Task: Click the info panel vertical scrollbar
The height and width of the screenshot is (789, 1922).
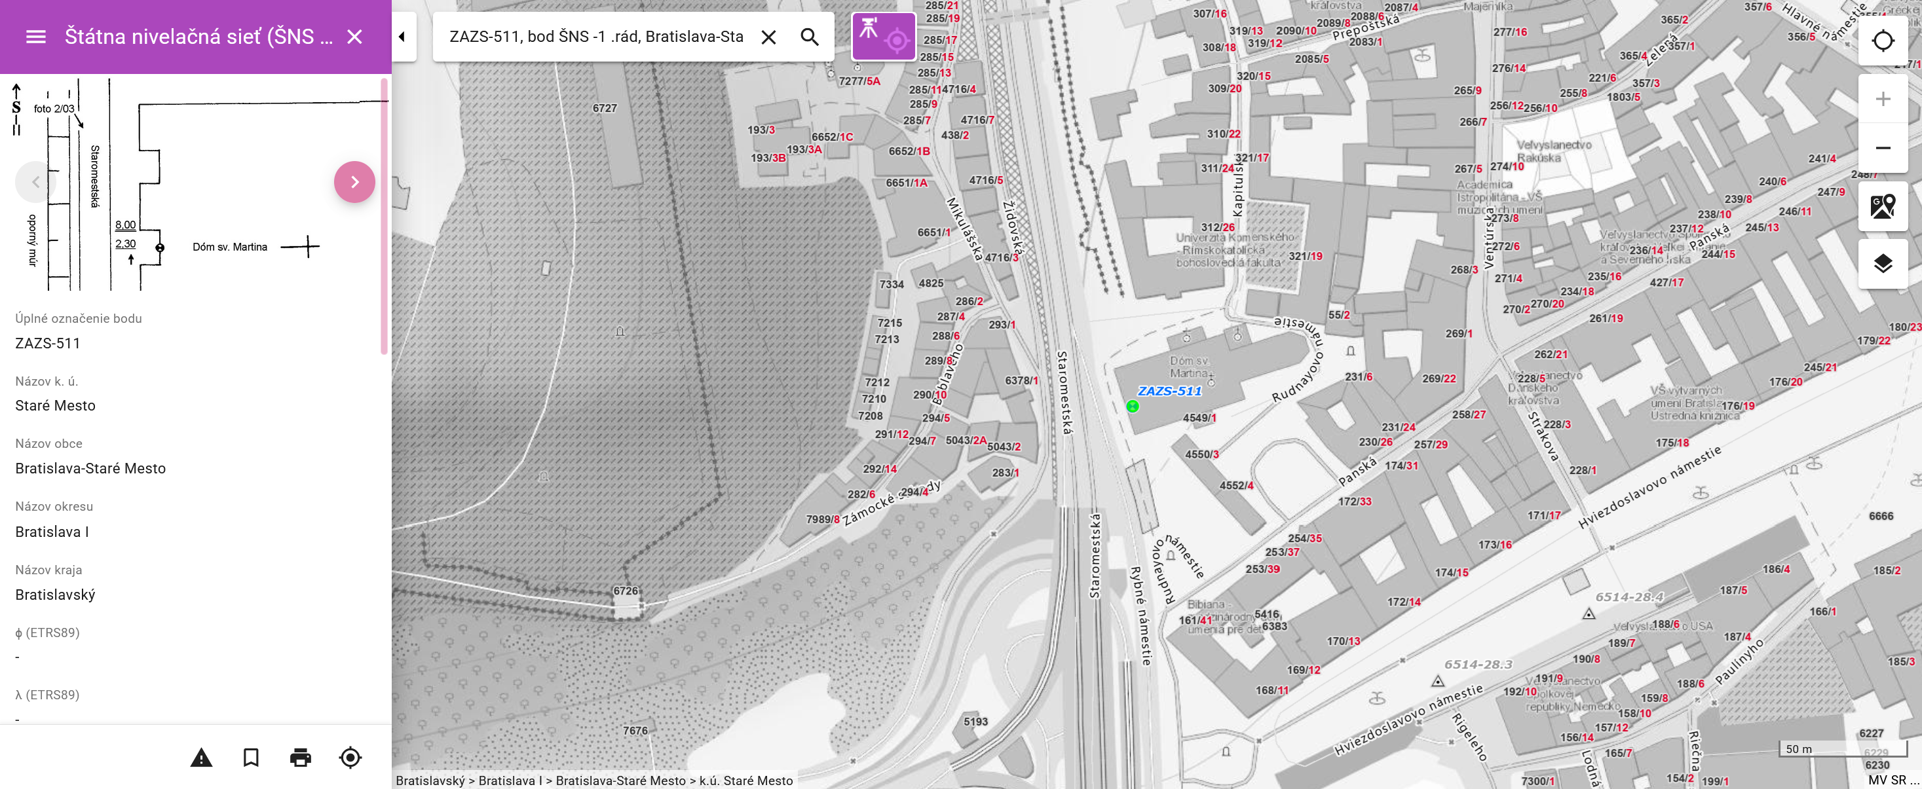Action: click(385, 216)
